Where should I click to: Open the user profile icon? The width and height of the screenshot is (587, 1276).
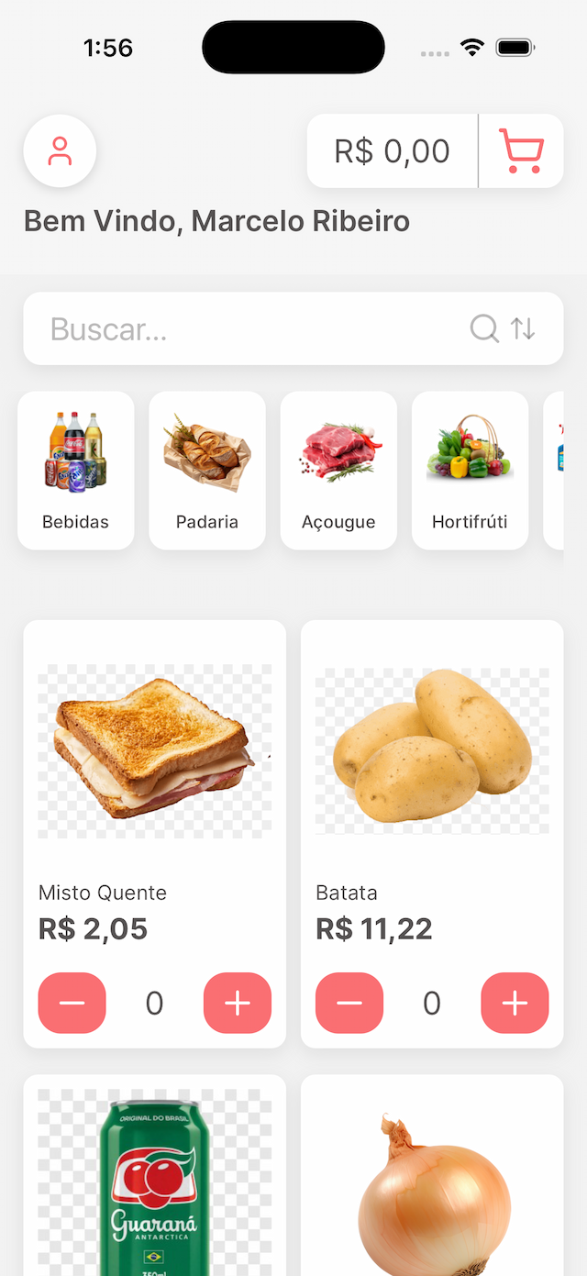59,150
